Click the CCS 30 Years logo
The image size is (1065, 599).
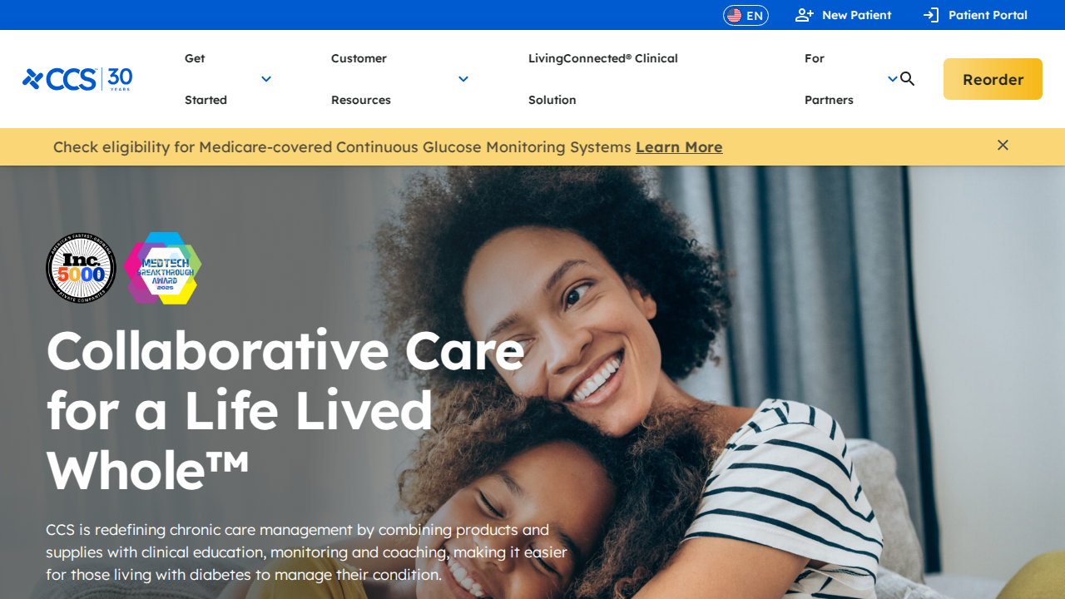pyautogui.click(x=77, y=79)
